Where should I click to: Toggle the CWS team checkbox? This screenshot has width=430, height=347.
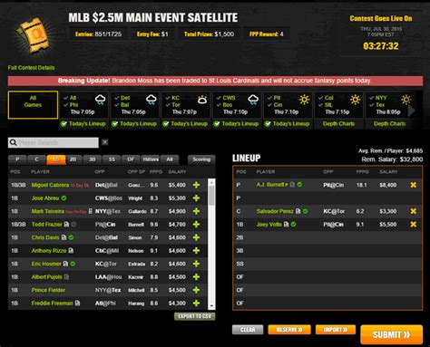click(219, 98)
